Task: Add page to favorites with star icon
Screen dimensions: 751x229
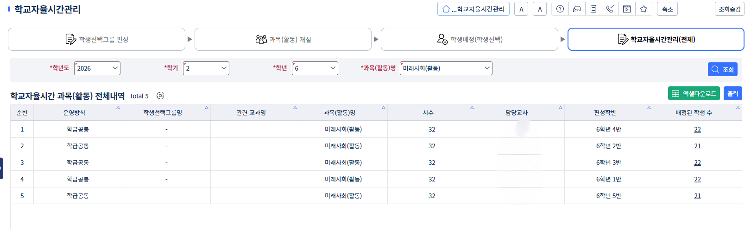Action: (x=644, y=9)
